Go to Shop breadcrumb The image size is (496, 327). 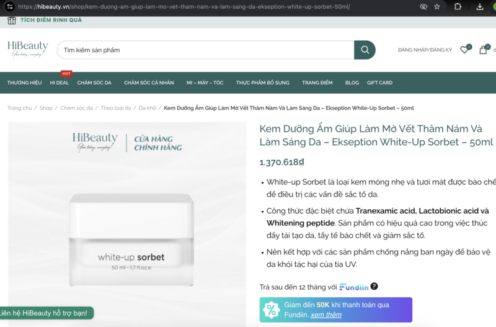tap(46, 108)
